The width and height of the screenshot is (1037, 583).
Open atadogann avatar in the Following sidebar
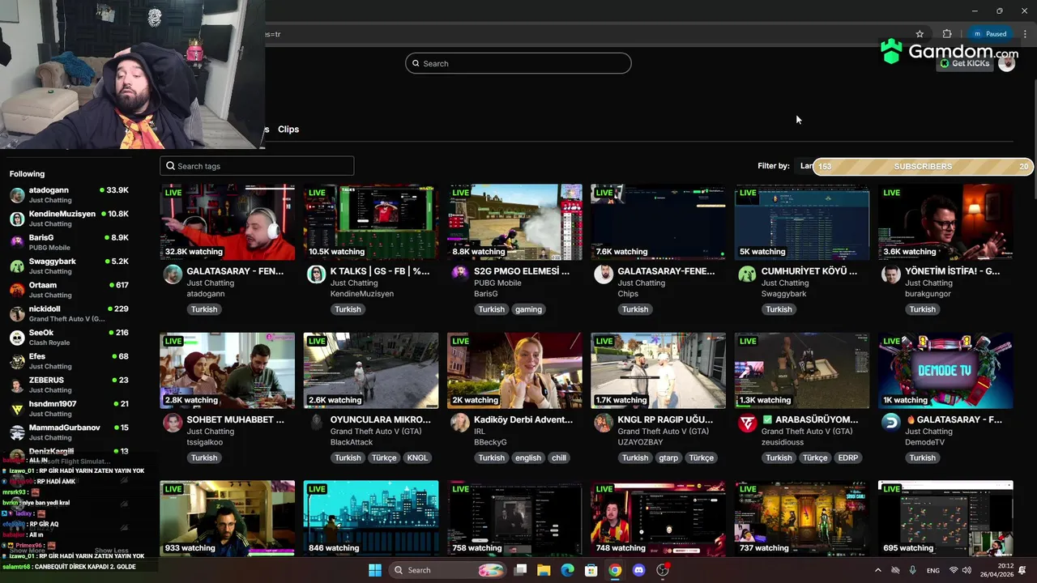17,195
